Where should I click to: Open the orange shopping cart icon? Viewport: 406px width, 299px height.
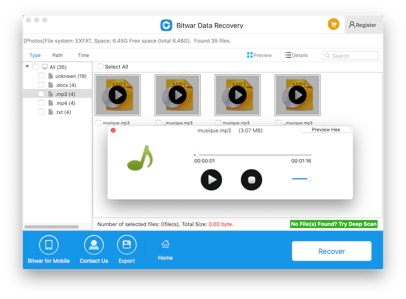[334, 24]
